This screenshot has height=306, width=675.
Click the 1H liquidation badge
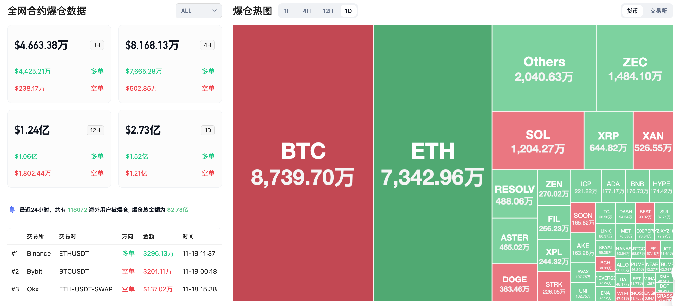pos(97,45)
